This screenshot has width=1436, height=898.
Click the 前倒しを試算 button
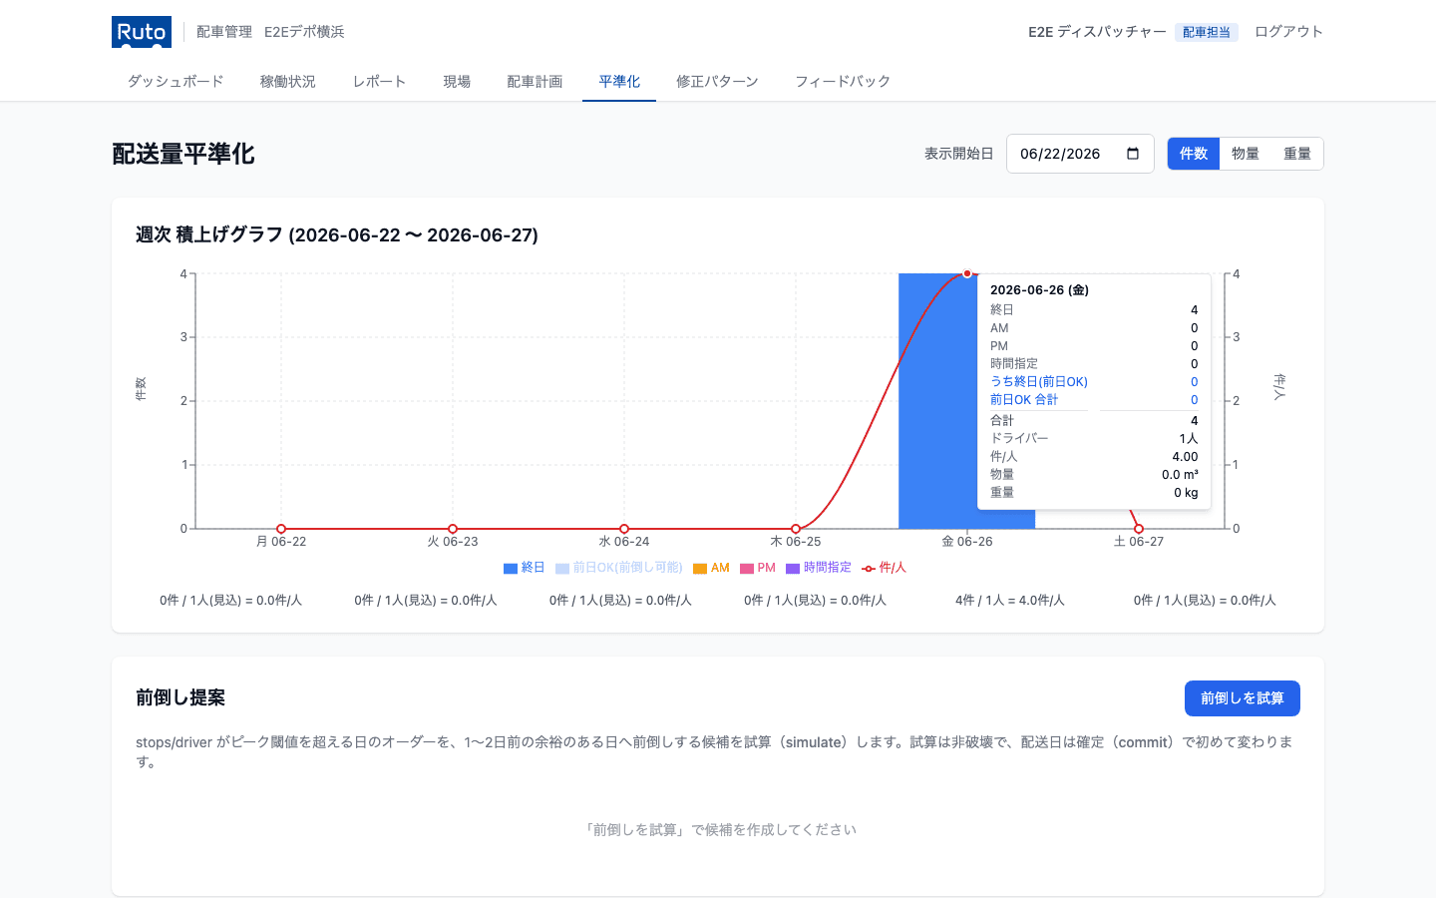[x=1243, y=698]
